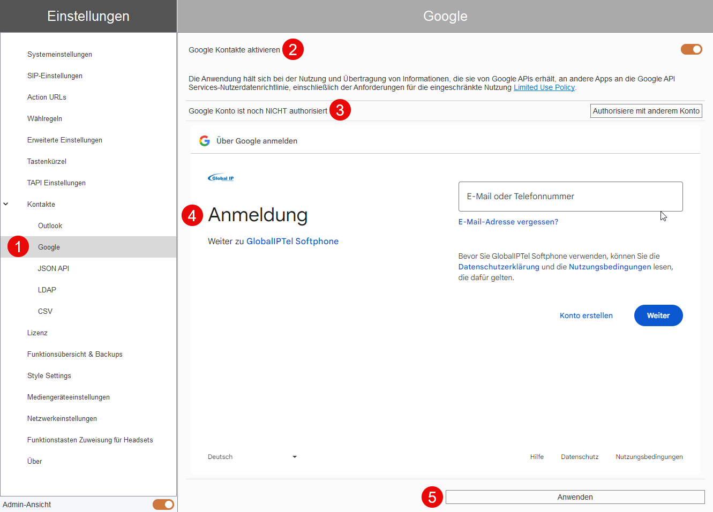Select Action URLs settings
The height and width of the screenshot is (512, 713).
[47, 97]
